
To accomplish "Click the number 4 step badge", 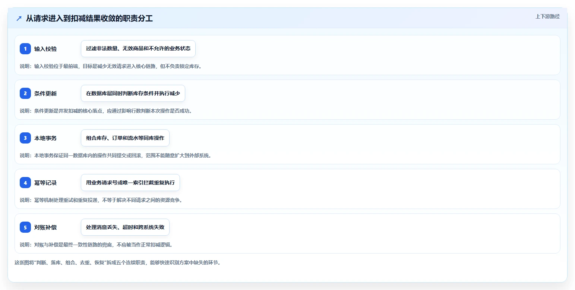I will 25,183.
